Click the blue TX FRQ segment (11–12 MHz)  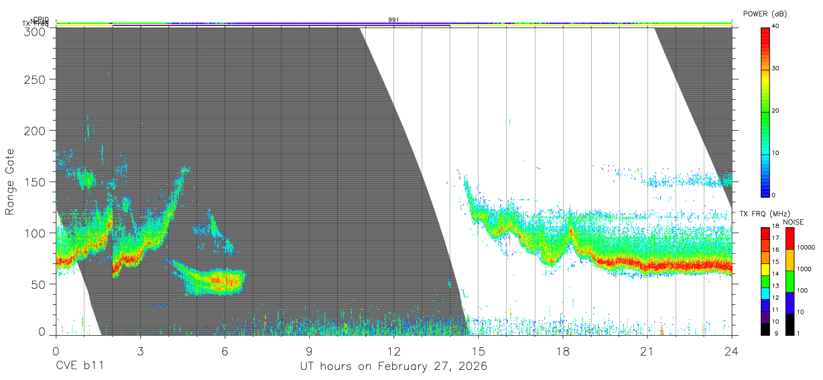765,304
